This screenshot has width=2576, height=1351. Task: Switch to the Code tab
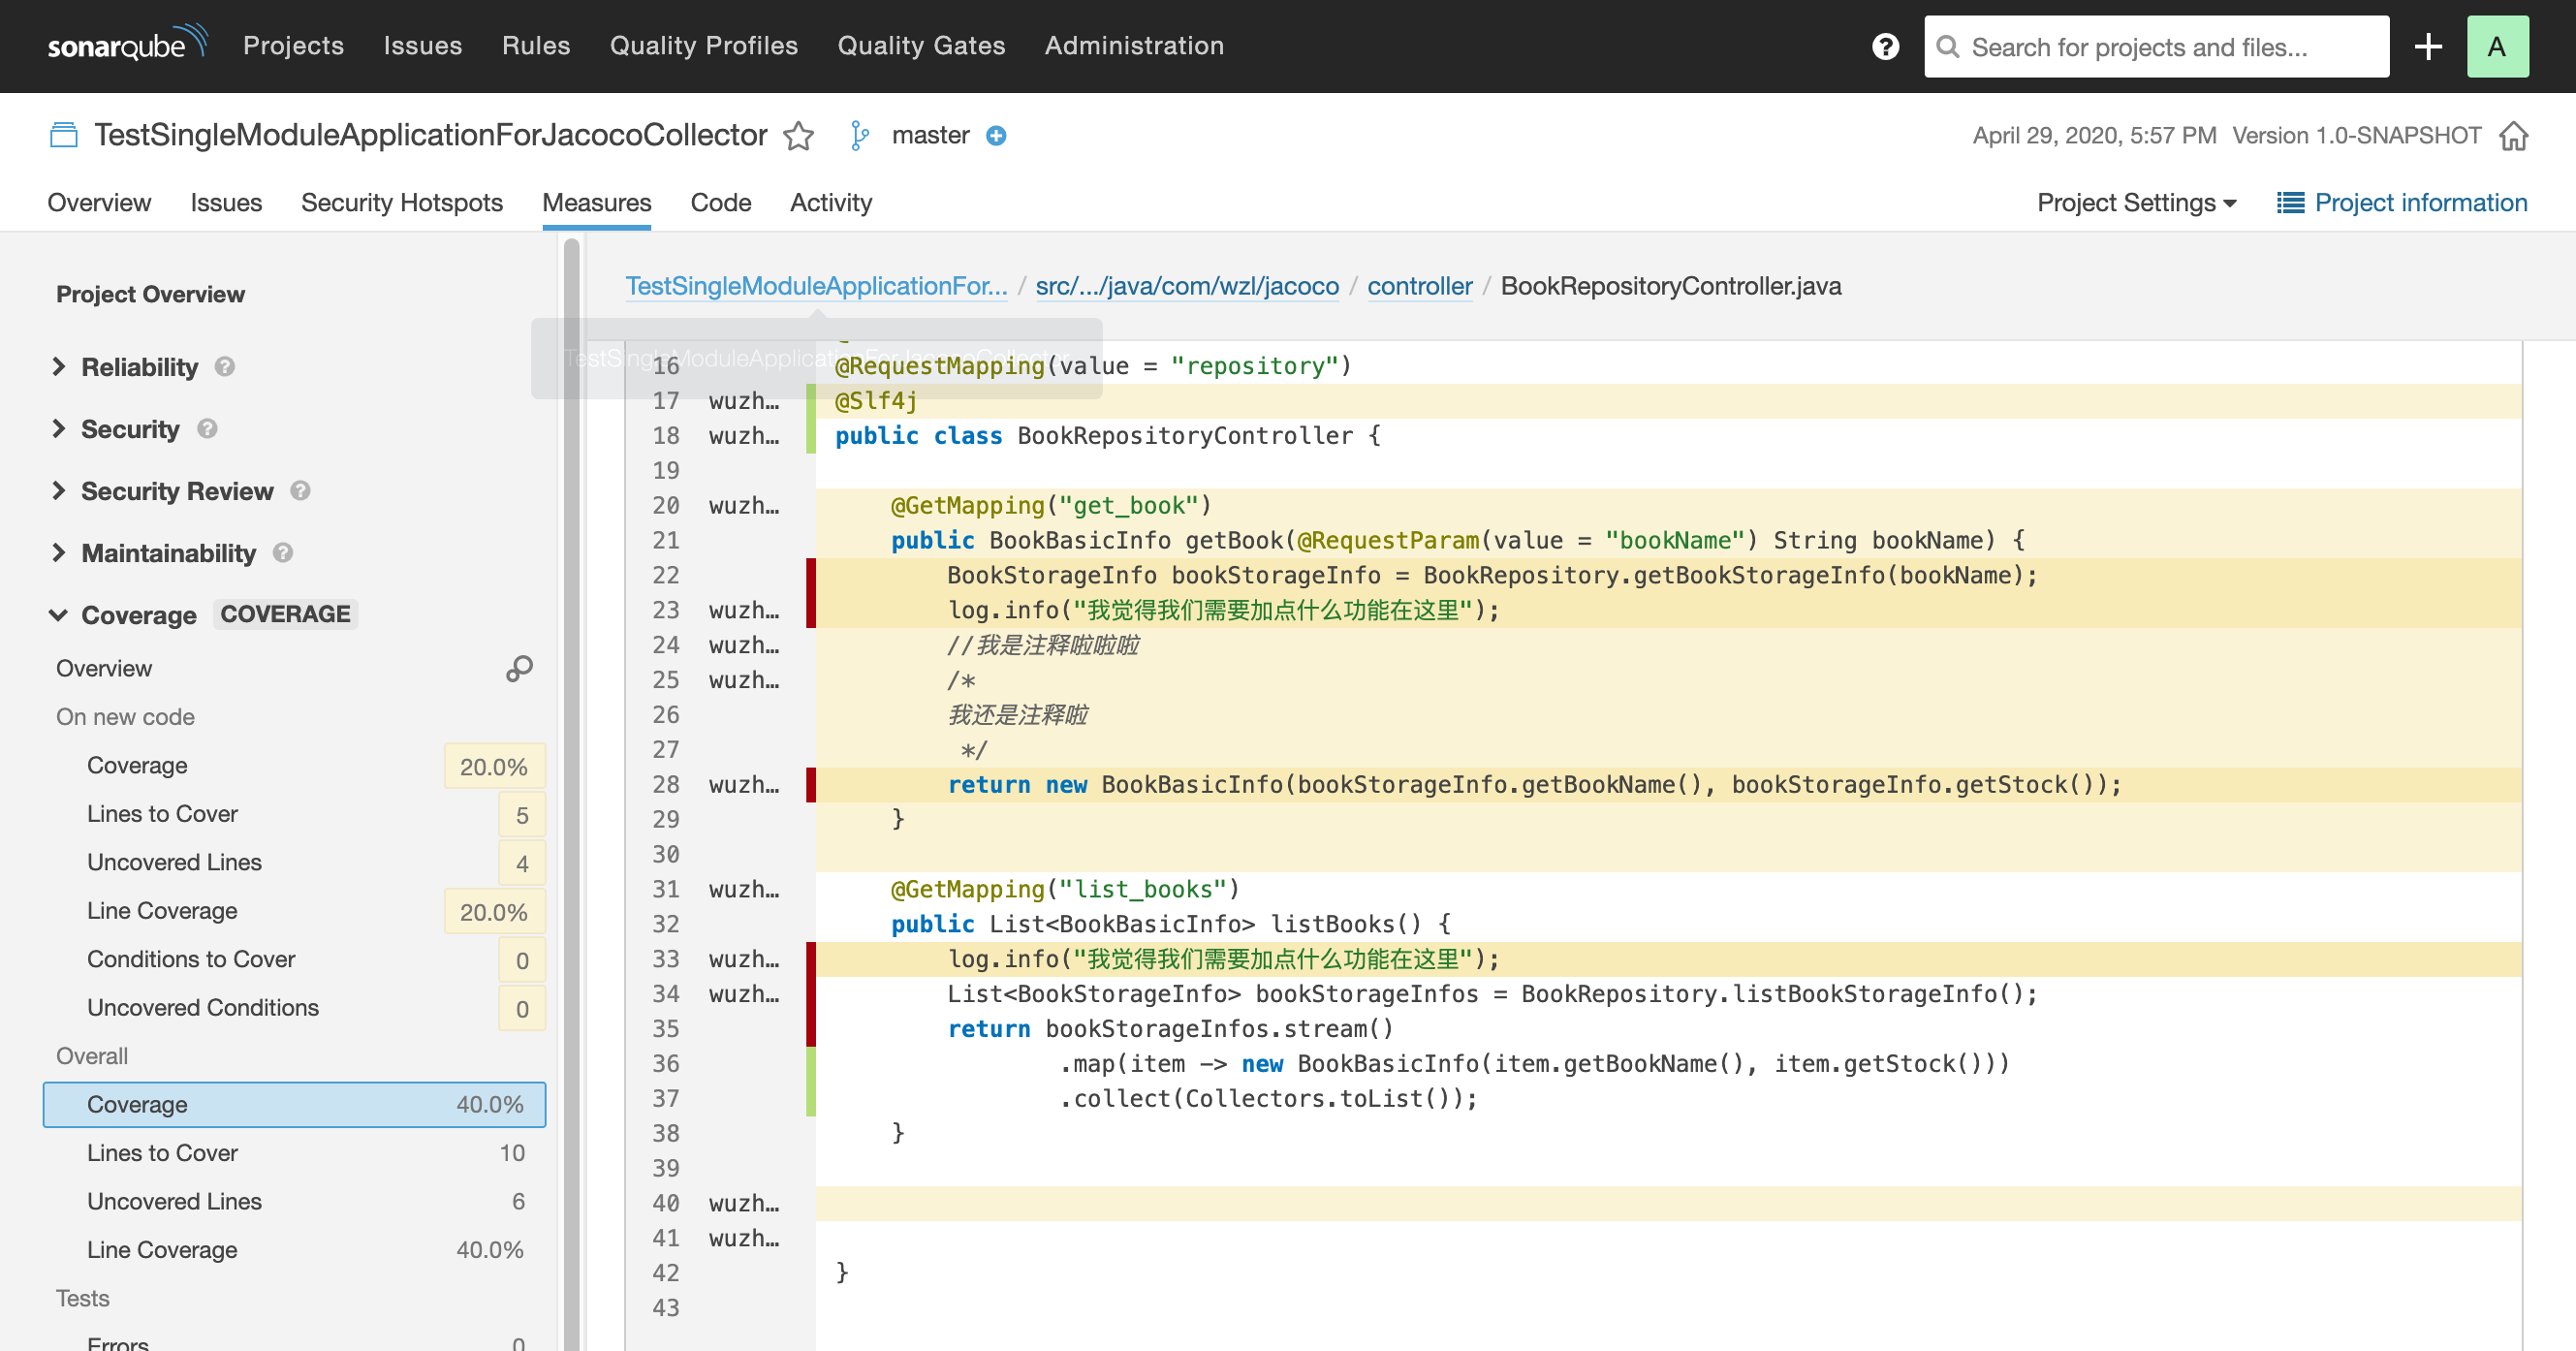pyautogui.click(x=720, y=202)
